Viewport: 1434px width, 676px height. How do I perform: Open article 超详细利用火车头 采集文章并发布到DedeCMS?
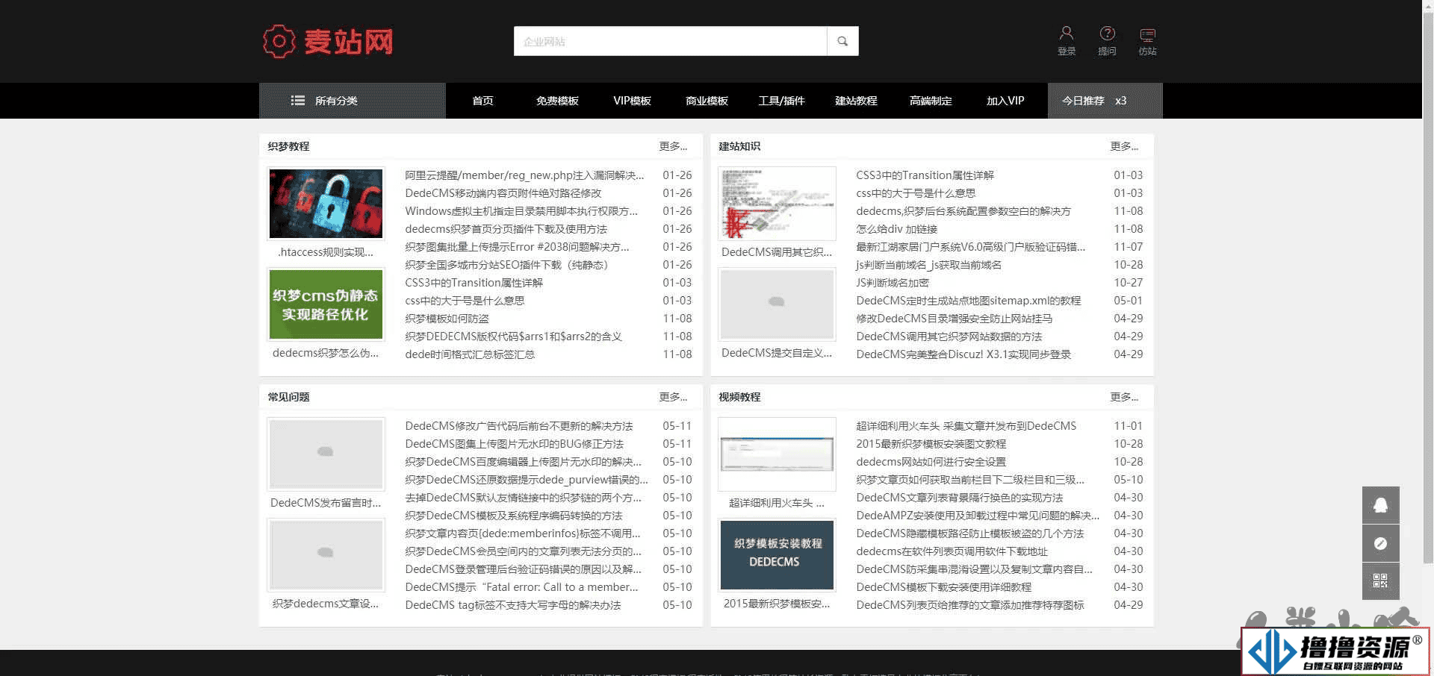coord(966,426)
